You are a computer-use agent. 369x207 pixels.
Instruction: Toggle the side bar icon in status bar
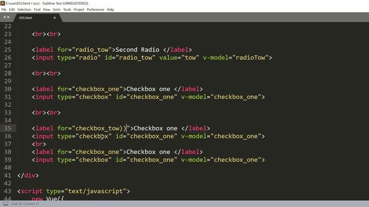tap(6, 204)
